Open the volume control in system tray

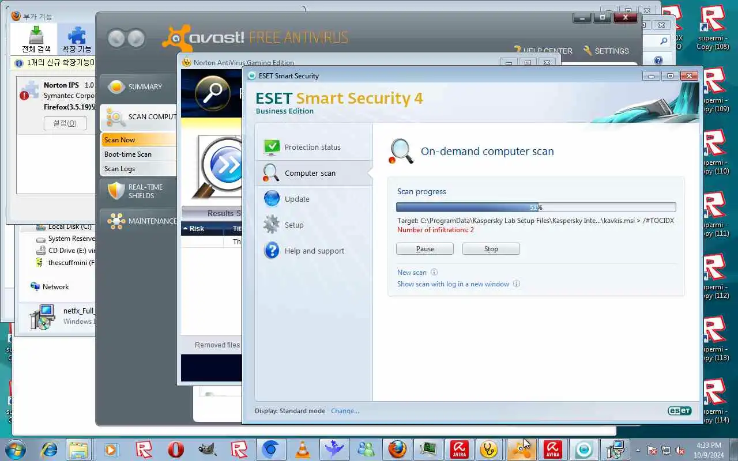coord(680,449)
